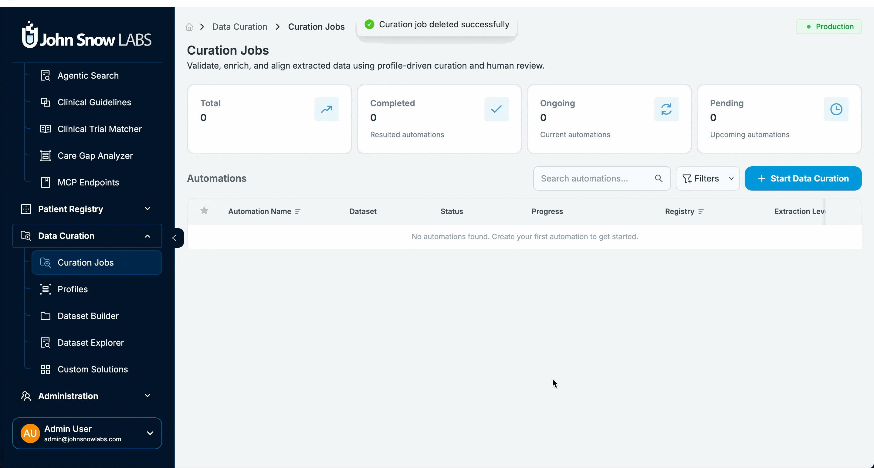This screenshot has width=874, height=468.
Task: Click the Custom Solutions grid icon
Action: coord(46,369)
